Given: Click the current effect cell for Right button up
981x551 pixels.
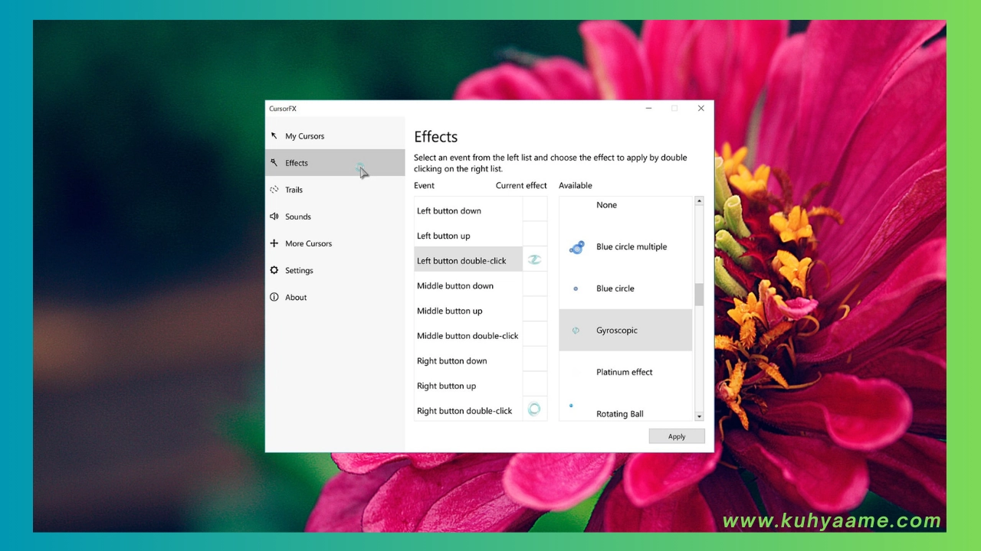Looking at the screenshot, I should coord(535,386).
